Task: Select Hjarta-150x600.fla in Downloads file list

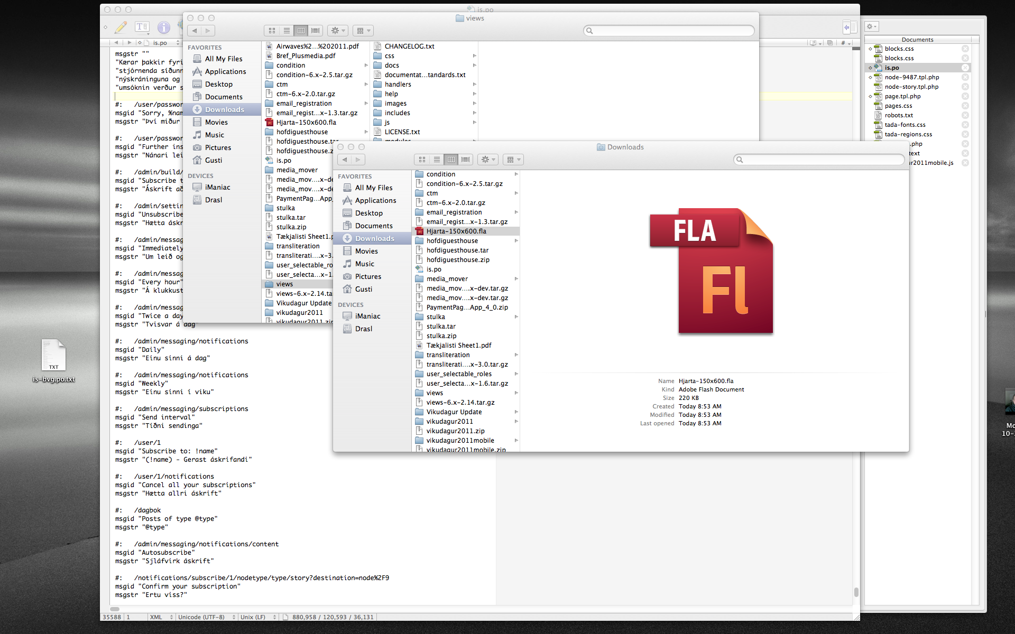Action: 466,231
